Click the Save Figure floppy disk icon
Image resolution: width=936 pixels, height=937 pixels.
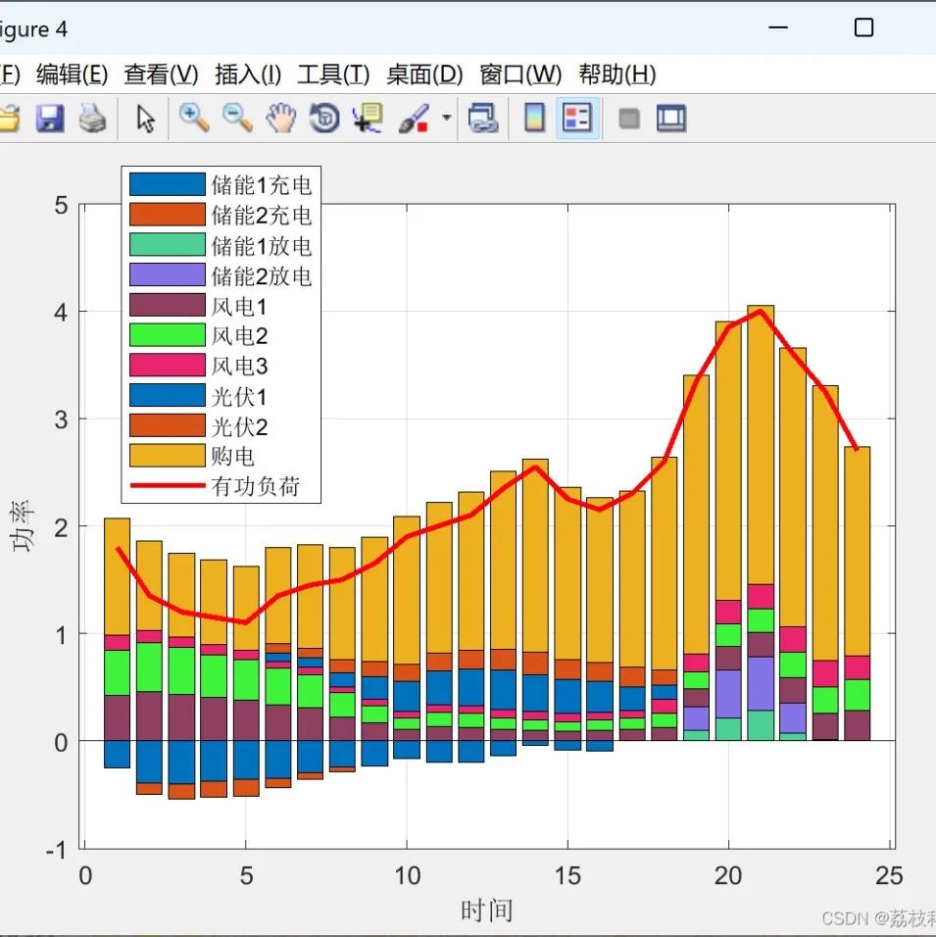(50, 118)
